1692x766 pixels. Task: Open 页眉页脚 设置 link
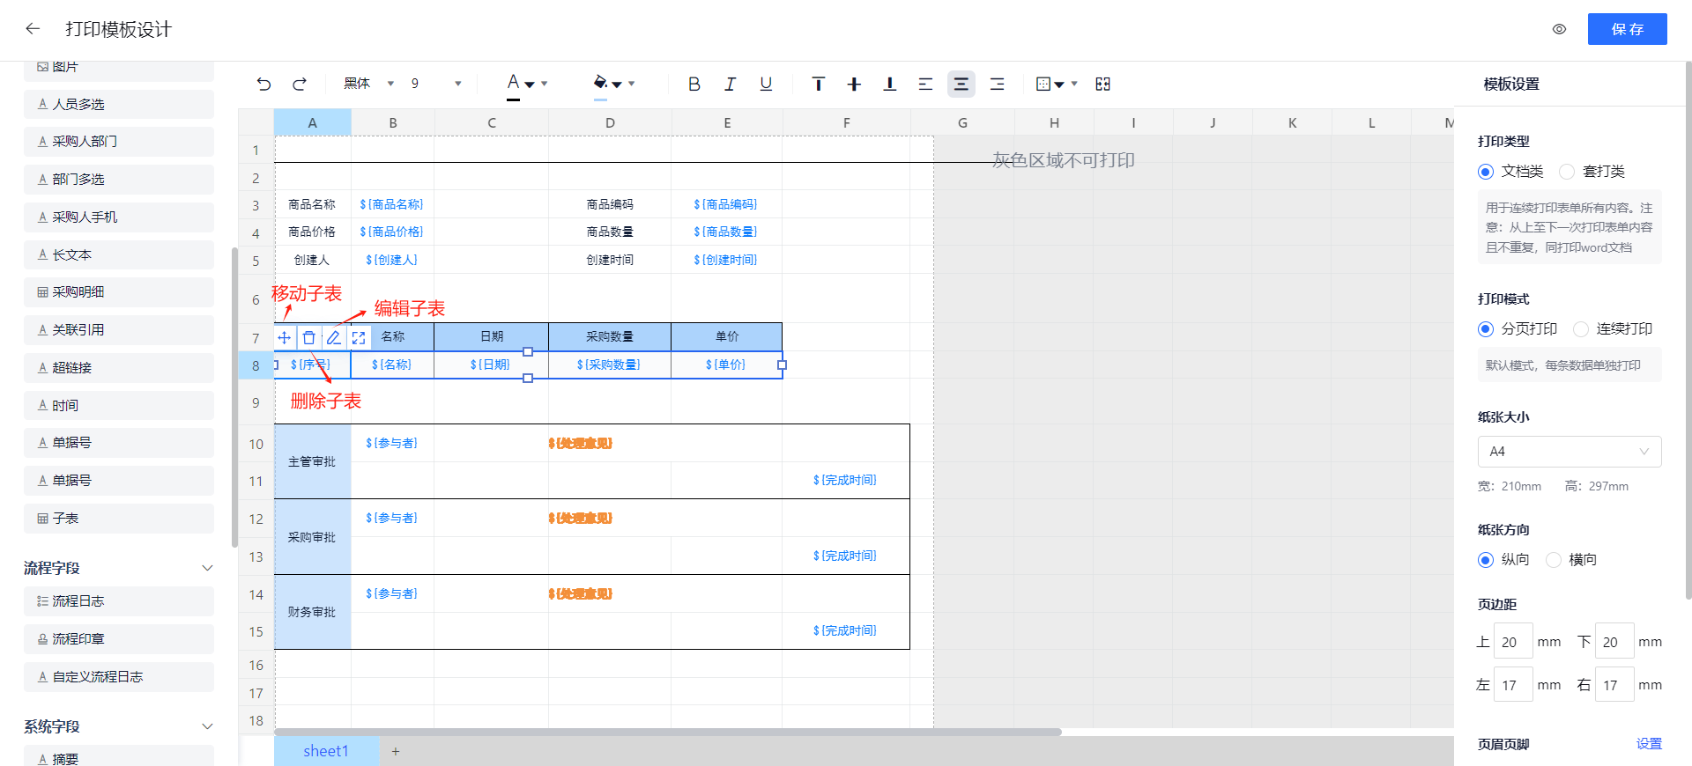point(1649,744)
